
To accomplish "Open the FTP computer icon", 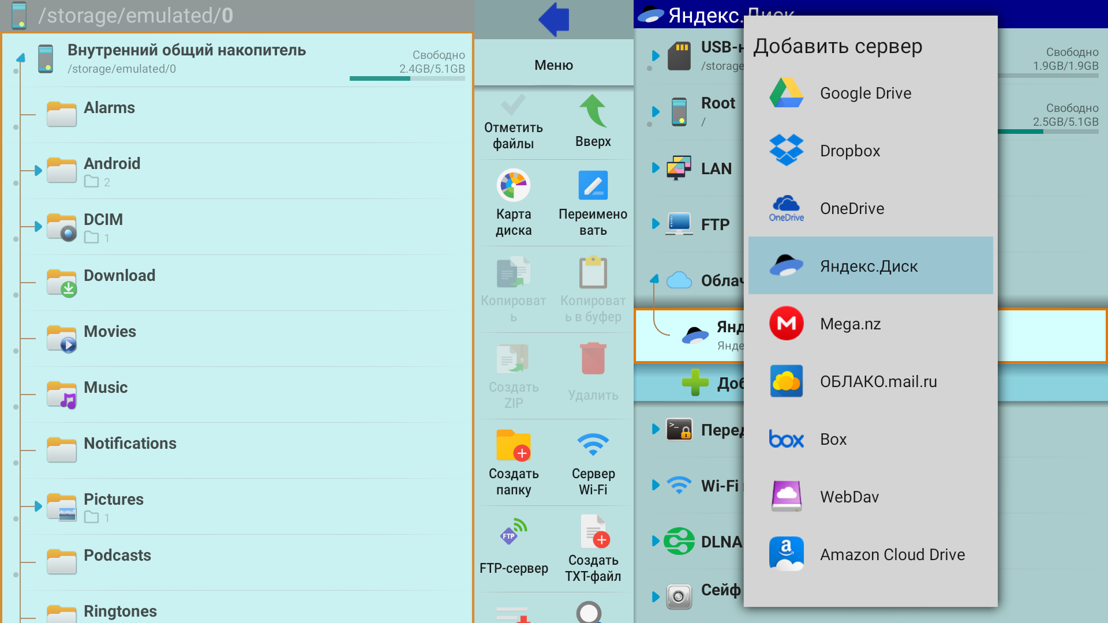I will point(679,224).
